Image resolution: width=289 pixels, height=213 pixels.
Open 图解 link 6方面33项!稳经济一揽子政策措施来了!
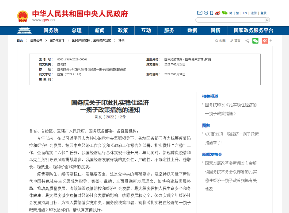tap(232, 138)
